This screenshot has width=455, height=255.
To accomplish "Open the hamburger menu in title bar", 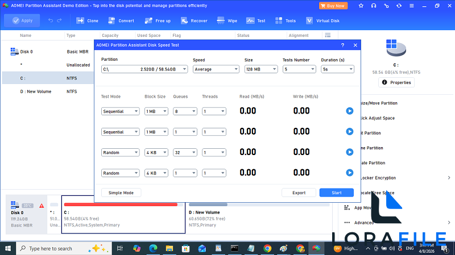I will pyautogui.click(x=411, y=6).
